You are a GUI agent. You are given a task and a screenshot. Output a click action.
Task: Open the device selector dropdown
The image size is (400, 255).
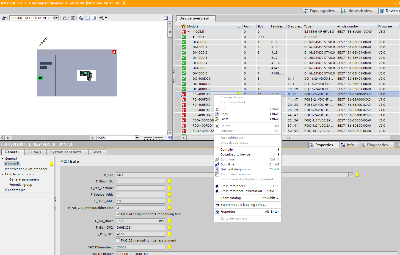(x=57, y=18)
